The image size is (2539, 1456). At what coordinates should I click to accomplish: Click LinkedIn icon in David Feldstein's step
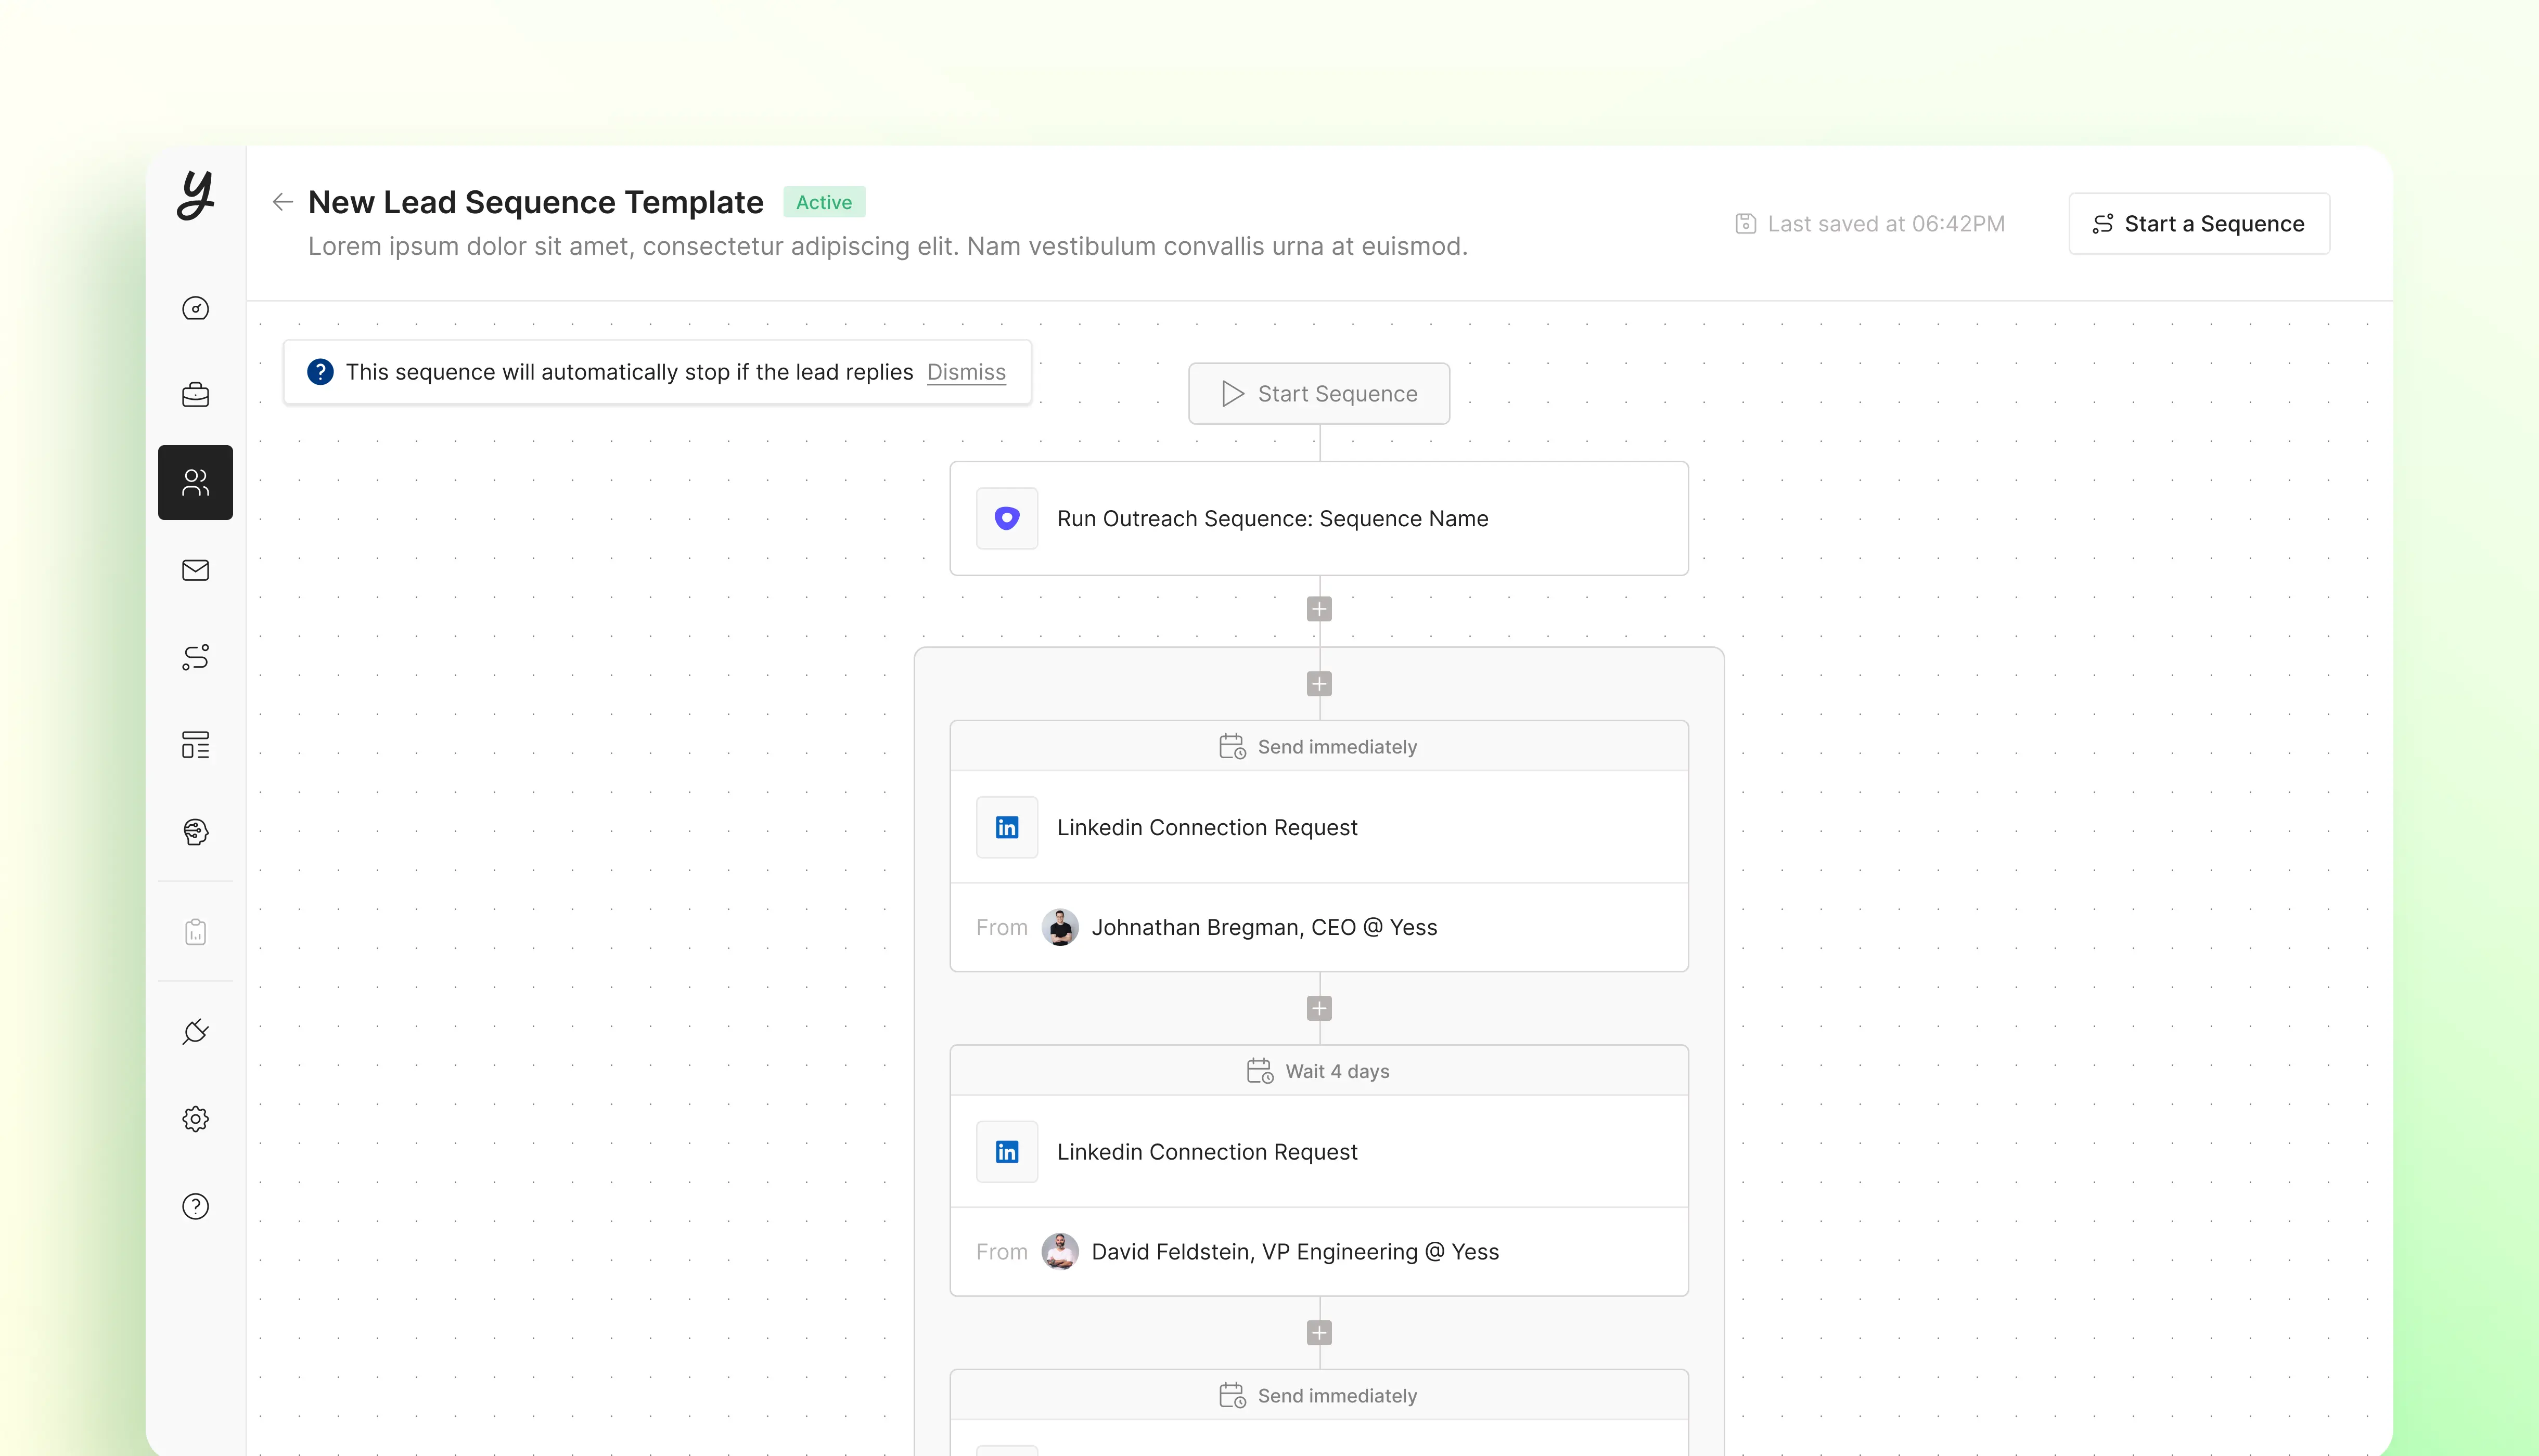coord(1007,1152)
